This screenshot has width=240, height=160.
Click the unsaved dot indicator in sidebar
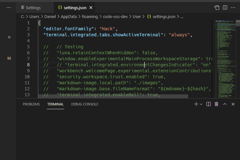point(9,37)
